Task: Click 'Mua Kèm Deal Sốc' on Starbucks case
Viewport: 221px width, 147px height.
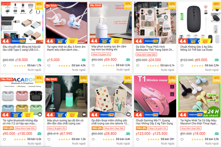Action: pos(146,55)
